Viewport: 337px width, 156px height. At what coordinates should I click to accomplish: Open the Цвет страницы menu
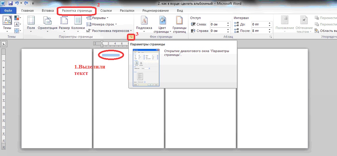tap(162, 24)
